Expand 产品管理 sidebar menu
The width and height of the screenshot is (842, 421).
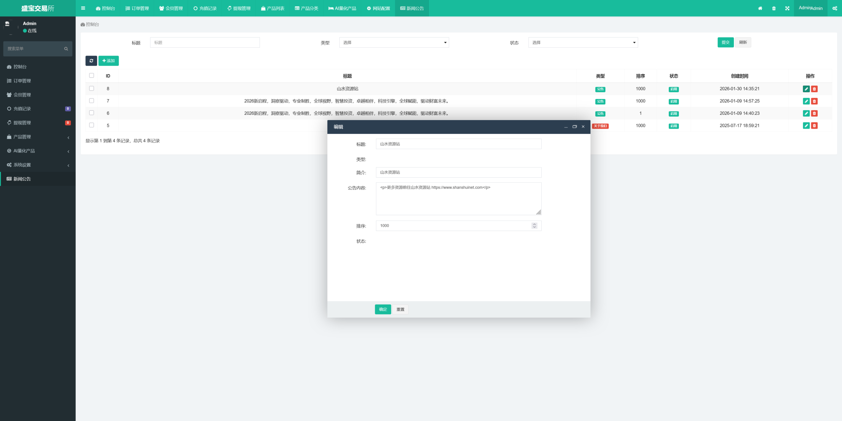(38, 137)
